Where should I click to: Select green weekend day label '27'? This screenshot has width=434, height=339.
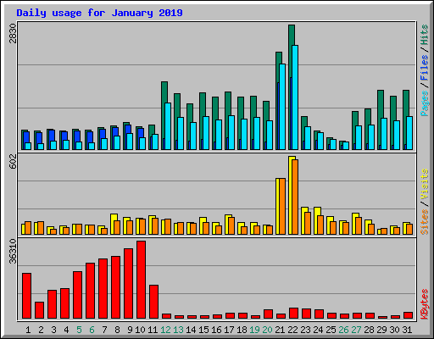[x=357, y=330]
